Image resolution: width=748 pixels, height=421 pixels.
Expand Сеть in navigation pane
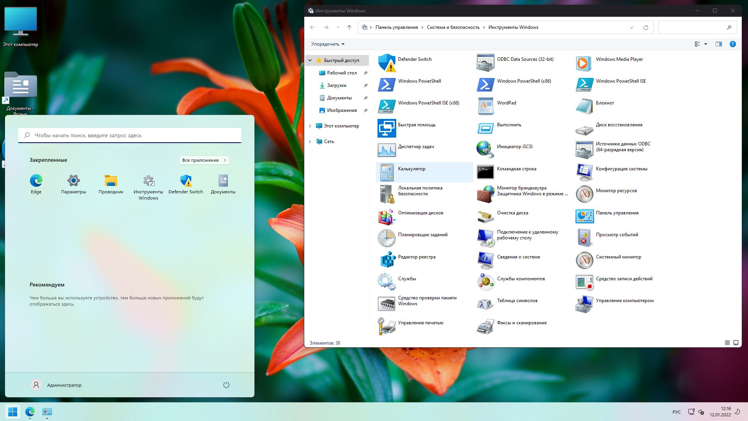tap(310, 142)
